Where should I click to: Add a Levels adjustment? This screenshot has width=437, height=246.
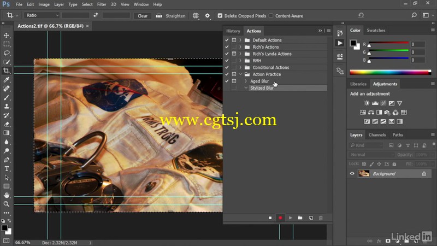[375, 103]
